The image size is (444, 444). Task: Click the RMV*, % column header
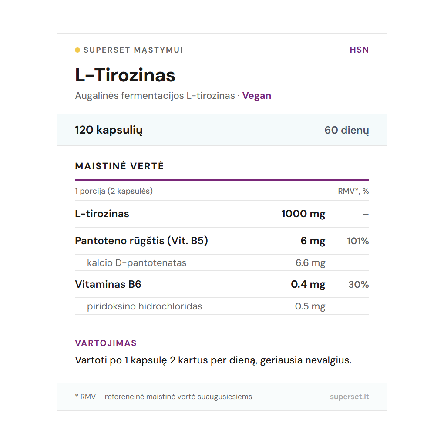click(x=353, y=191)
